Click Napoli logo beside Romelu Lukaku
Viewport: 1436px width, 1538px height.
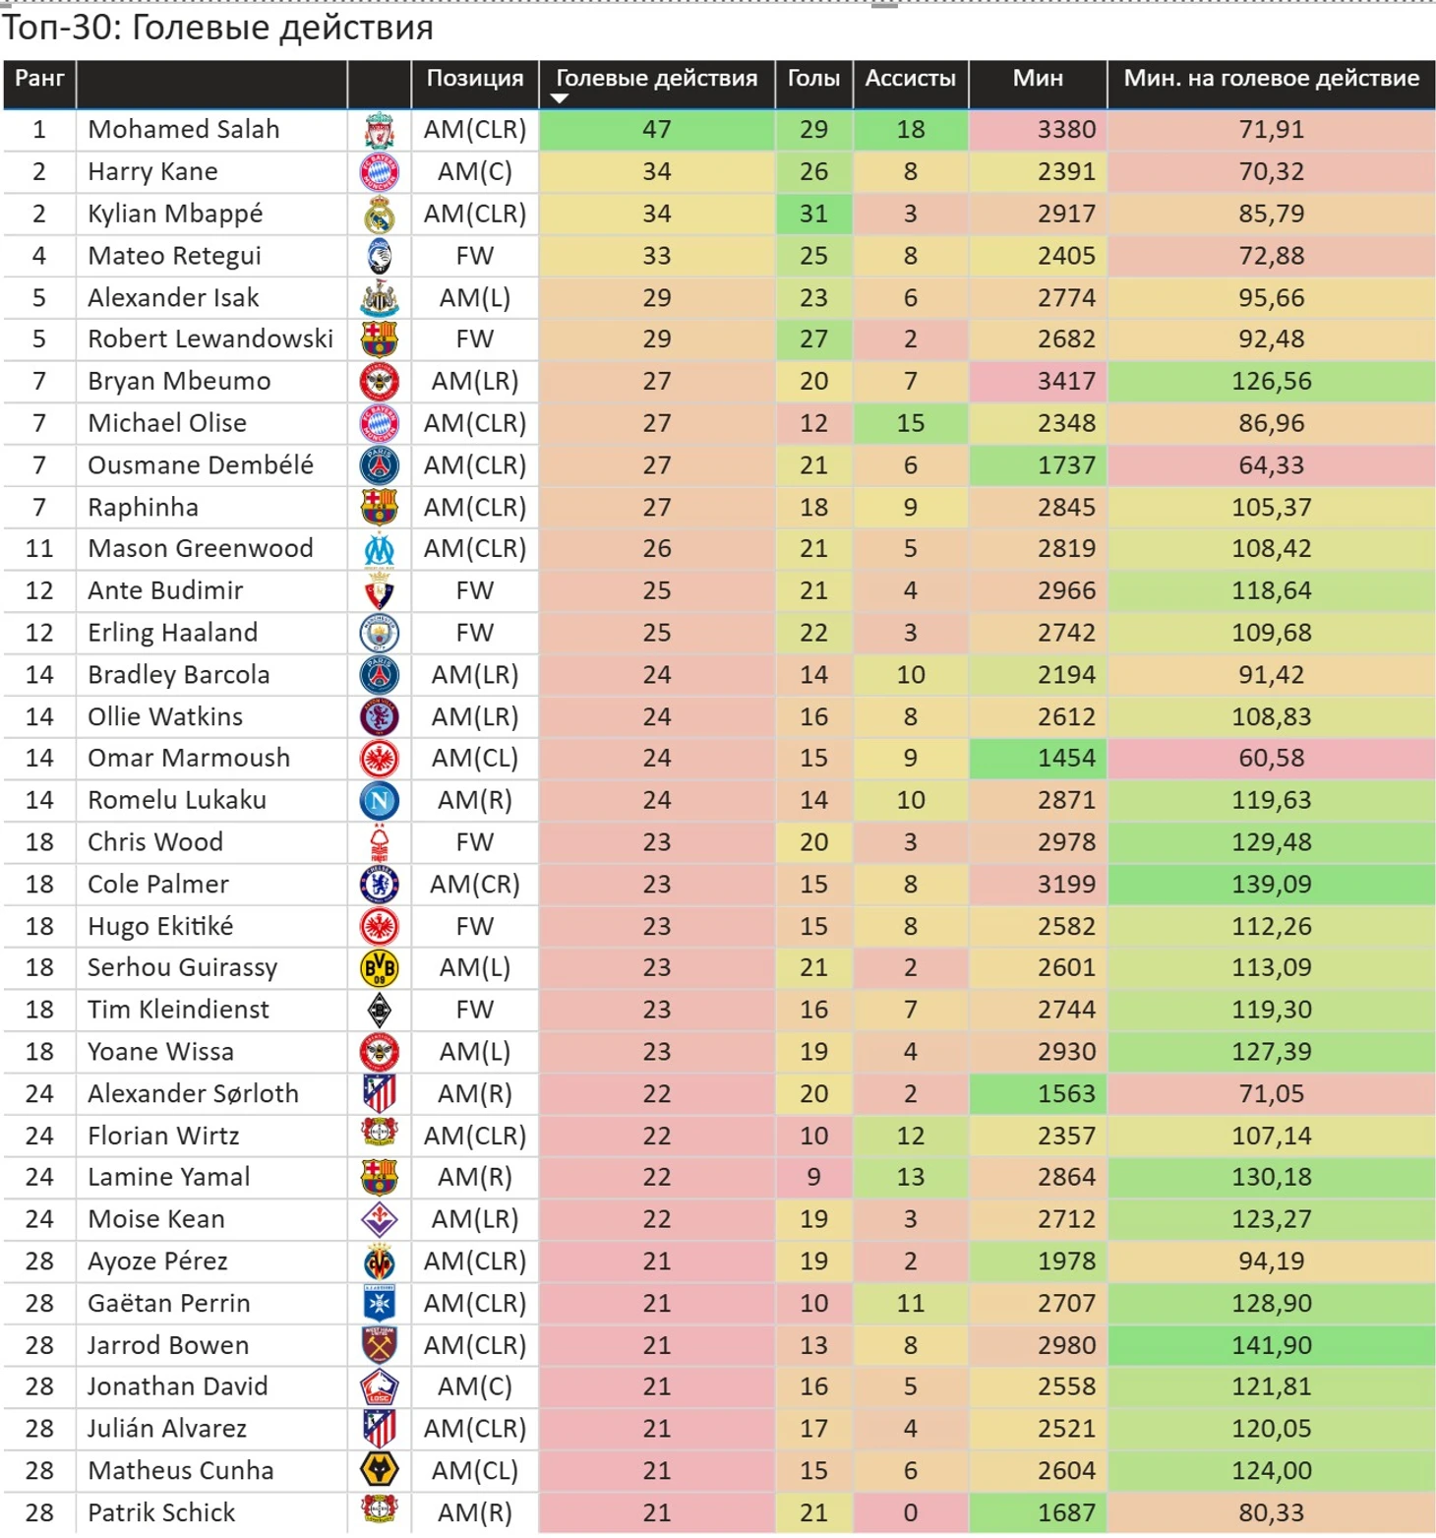pyautogui.click(x=379, y=801)
